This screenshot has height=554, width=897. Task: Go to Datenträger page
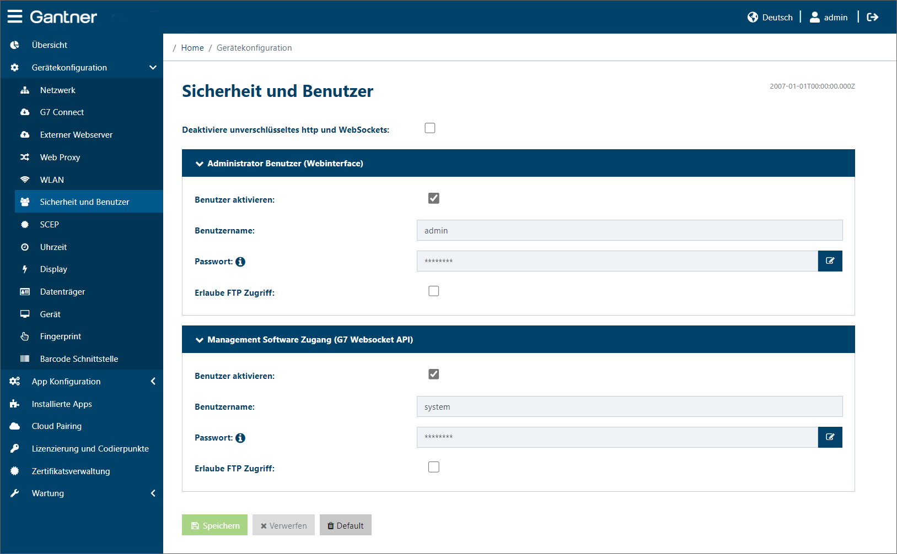coord(89,292)
